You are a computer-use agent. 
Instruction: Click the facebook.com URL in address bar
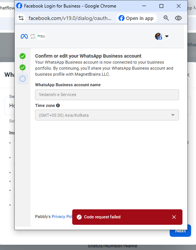[x=70, y=18]
